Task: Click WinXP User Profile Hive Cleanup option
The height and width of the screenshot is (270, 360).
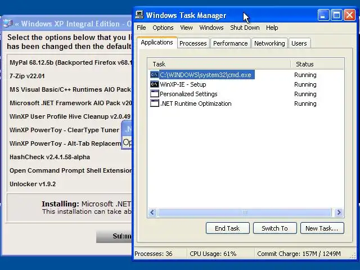Action: (70, 116)
